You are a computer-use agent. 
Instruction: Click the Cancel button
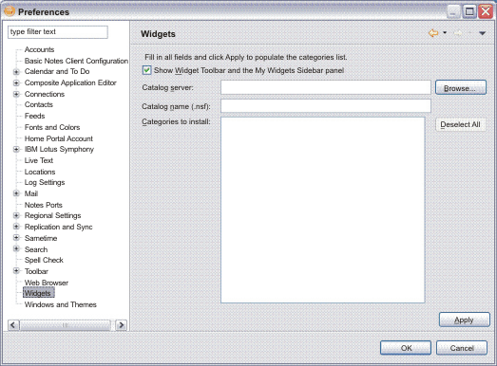[x=462, y=348]
